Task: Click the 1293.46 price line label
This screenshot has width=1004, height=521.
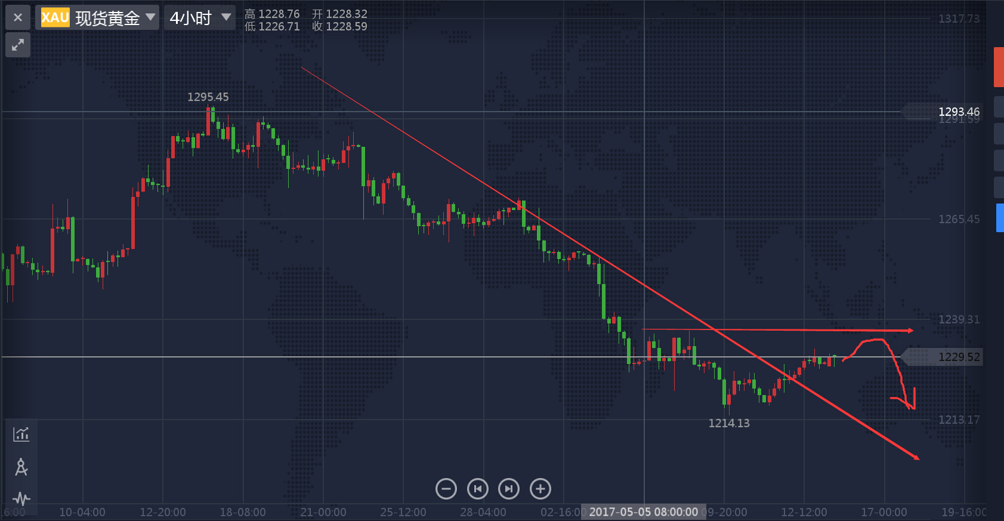Action: click(x=958, y=112)
